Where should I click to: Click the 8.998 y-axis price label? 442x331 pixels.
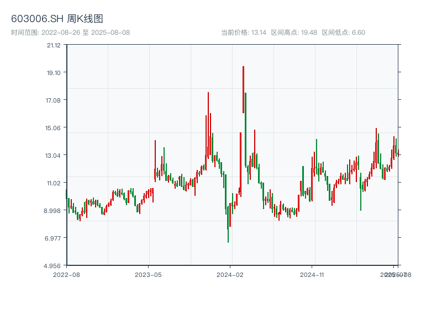click(54, 211)
